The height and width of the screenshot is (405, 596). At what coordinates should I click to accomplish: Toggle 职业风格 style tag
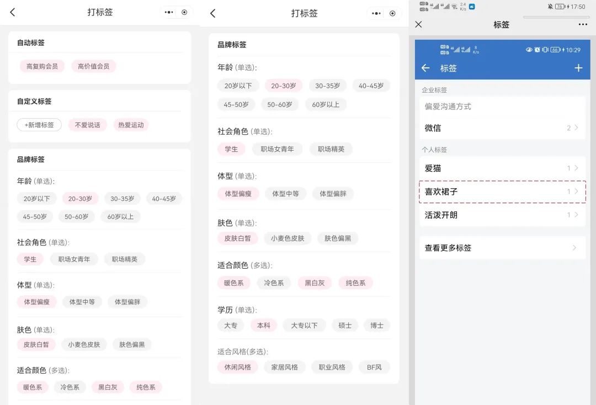point(332,367)
